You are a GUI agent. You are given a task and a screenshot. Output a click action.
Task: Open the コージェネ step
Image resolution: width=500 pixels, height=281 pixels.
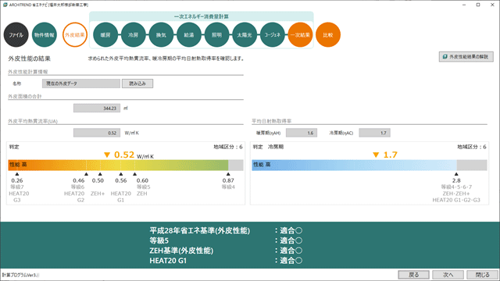click(273, 34)
